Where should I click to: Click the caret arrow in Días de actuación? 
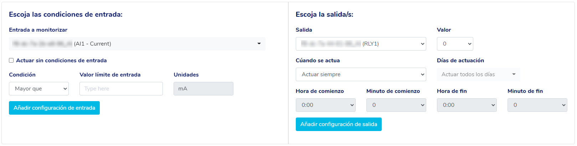(x=514, y=74)
